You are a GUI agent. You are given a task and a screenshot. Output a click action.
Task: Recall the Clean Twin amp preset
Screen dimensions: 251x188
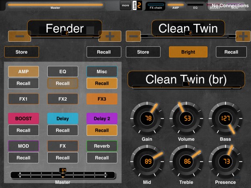coord(231,52)
